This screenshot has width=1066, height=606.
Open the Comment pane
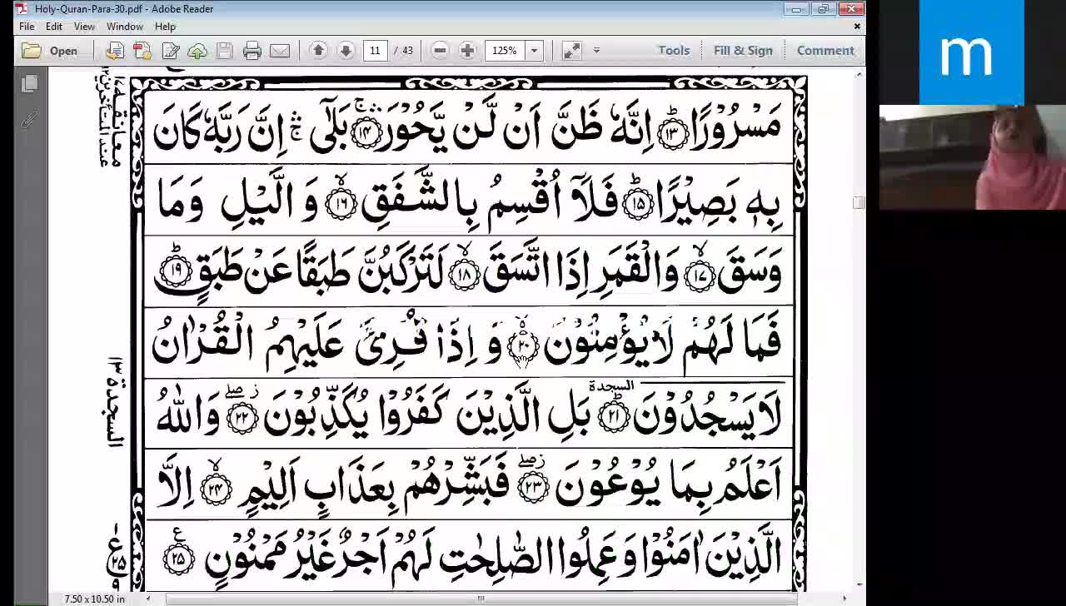pos(825,51)
